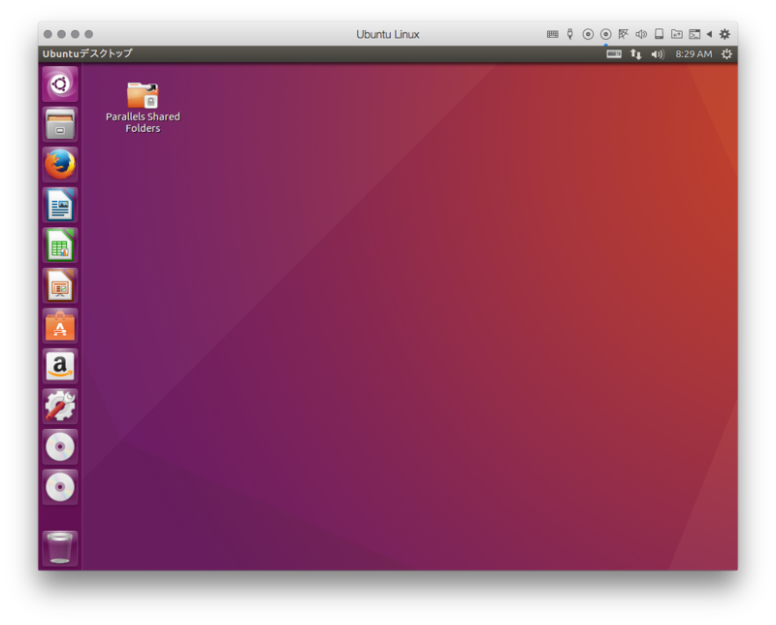Viewport: 776px width, 625px height.
Task: Click the Ubuntuデスクトップ panel title
Action: pyautogui.click(x=87, y=53)
